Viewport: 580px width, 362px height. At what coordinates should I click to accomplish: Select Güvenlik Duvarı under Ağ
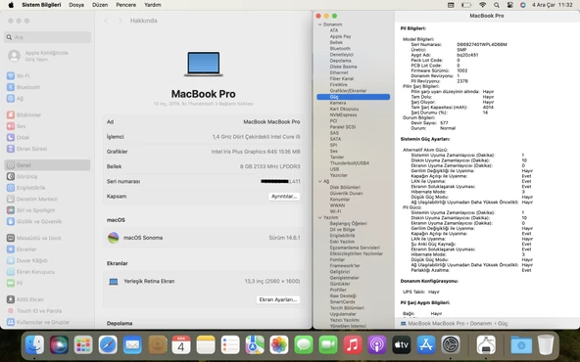click(346, 193)
